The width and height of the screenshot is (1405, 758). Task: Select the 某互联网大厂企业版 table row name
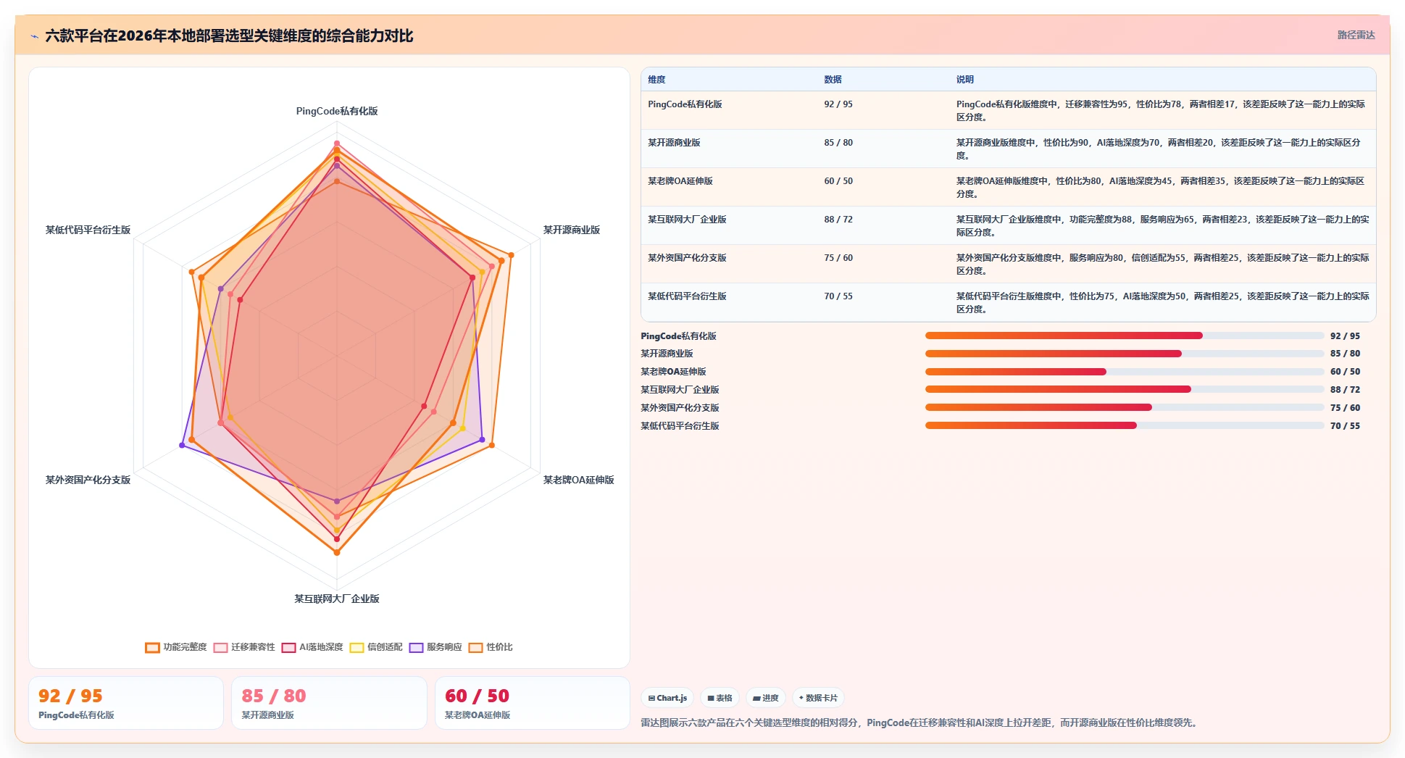pyautogui.click(x=687, y=220)
